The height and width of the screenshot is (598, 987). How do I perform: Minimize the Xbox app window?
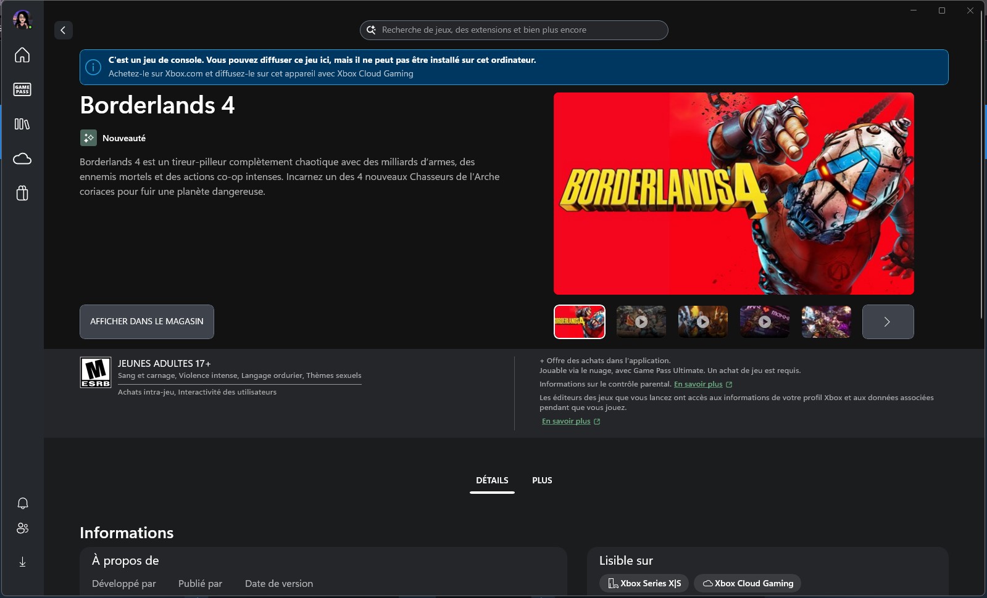(914, 10)
